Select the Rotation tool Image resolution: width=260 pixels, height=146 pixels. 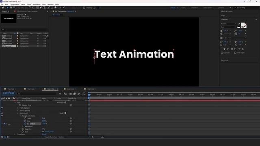(x=30, y=8)
